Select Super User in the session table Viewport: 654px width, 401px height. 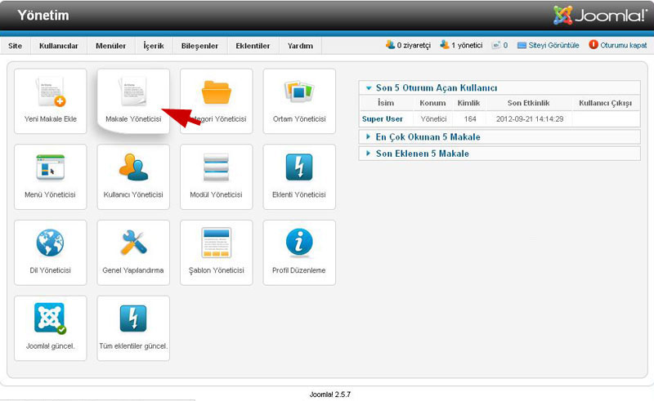[383, 118]
